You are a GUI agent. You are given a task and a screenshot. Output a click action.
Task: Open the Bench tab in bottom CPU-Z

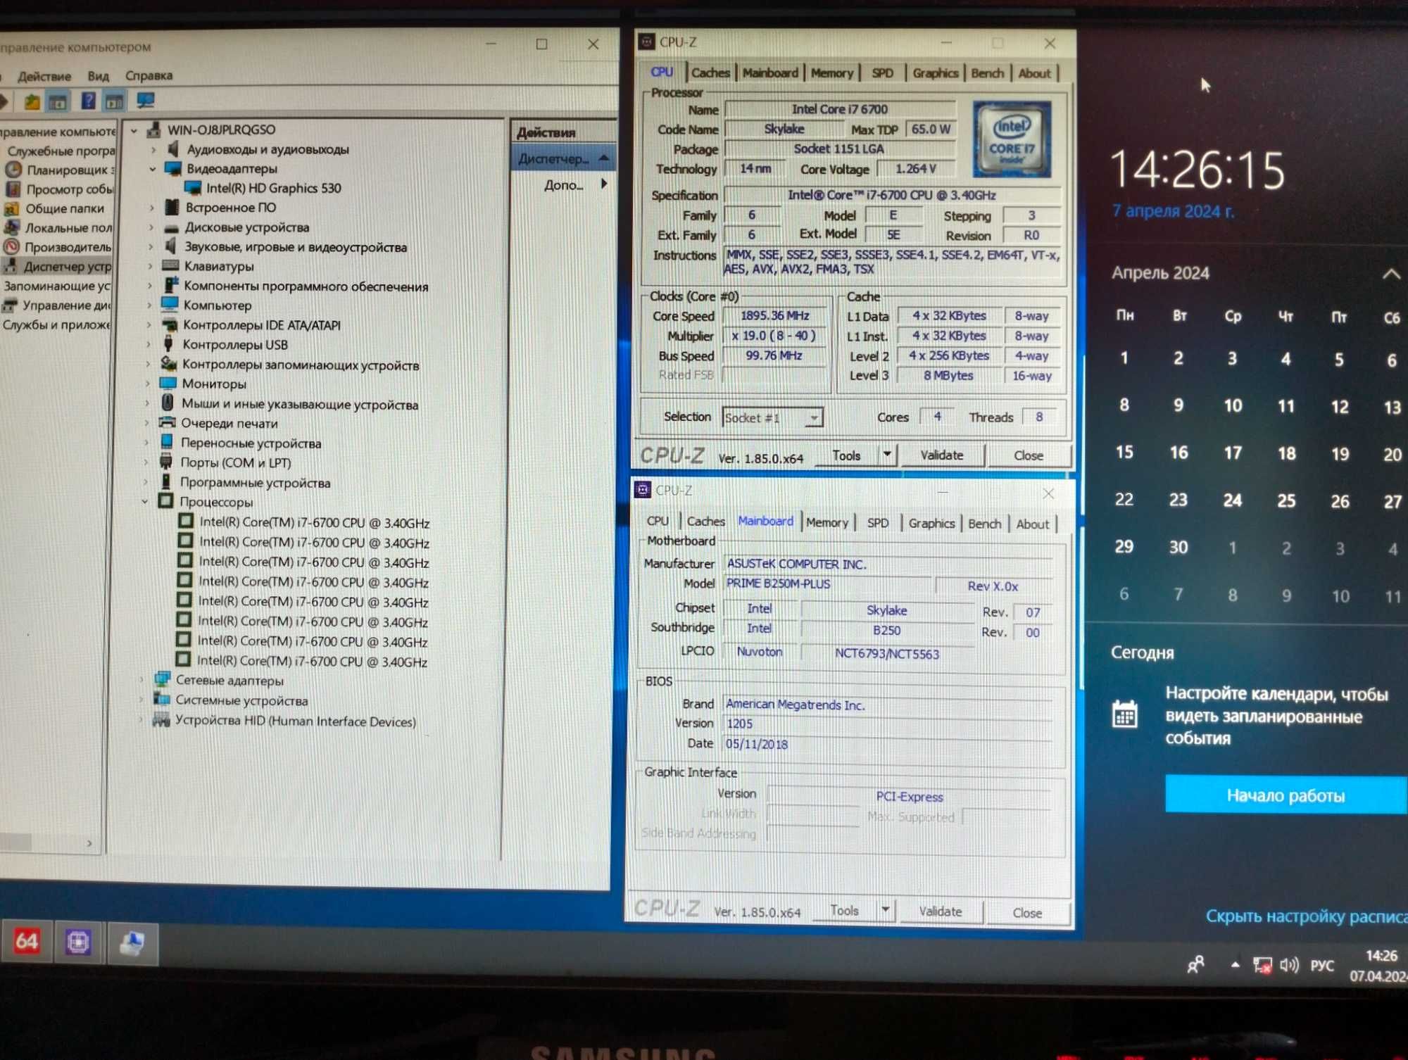(984, 524)
